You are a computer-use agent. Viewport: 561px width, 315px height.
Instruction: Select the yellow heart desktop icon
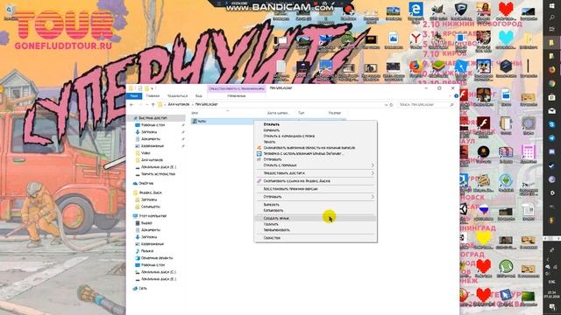tap(483, 239)
